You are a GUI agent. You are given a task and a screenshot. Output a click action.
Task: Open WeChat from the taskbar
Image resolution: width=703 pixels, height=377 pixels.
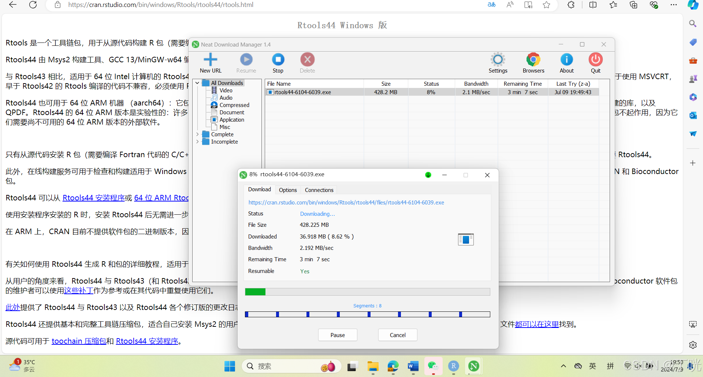click(433, 366)
